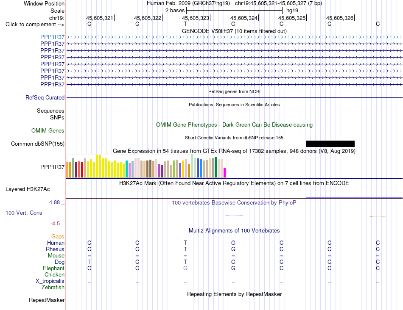
Task: Click the -4.5 conservation scale value
Action: pos(55,224)
